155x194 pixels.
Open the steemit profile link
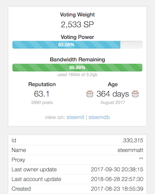point(75,117)
